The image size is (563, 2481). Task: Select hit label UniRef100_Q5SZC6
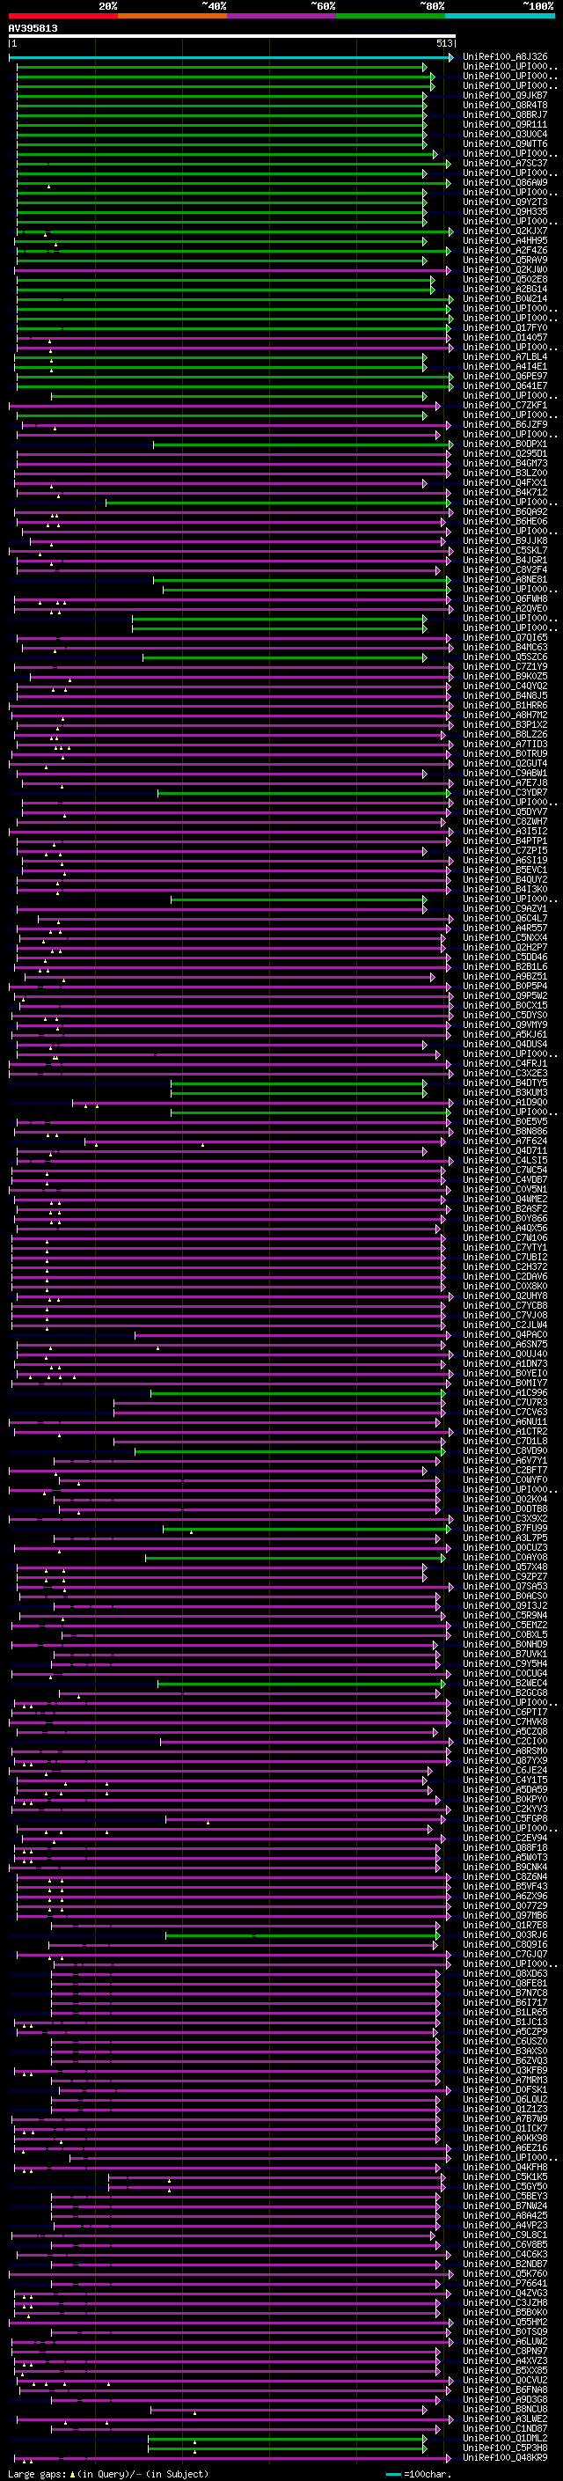(x=505, y=657)
